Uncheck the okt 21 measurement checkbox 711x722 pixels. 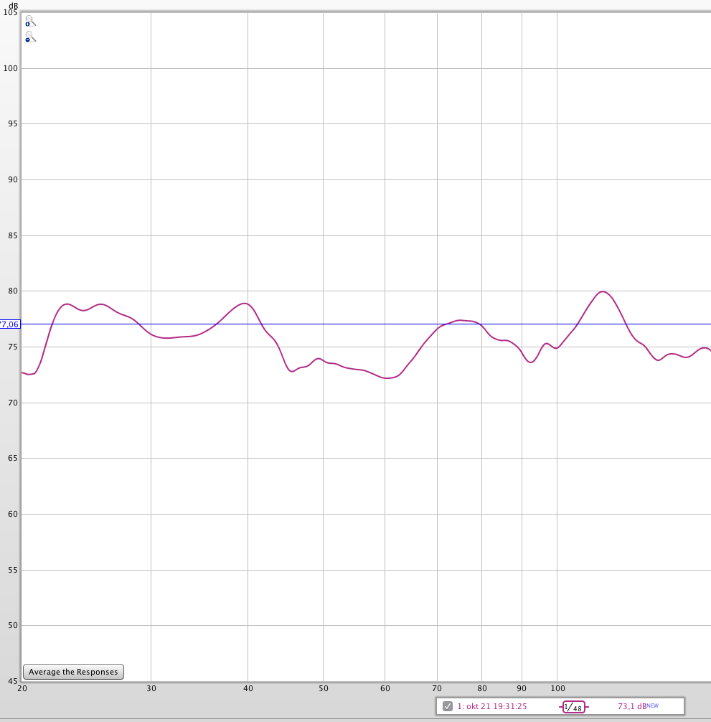[447, 706]
